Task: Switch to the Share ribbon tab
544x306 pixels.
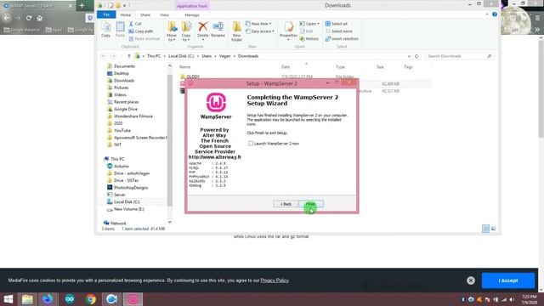Action: [x=145, y=15]
